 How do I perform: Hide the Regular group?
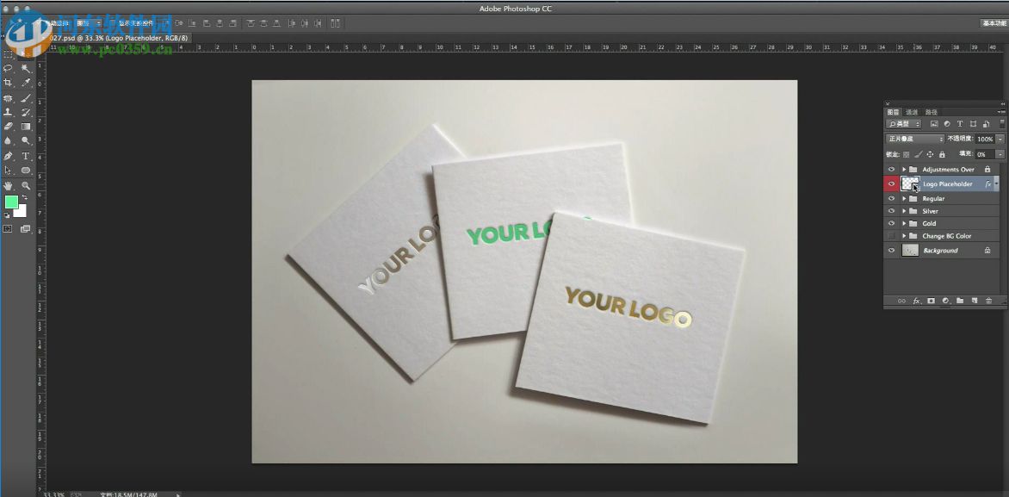pyautogui.click(x=892, y=198)
